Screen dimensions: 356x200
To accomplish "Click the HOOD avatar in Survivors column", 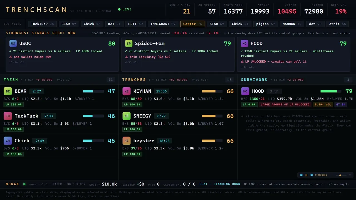I will coord(245,91).
